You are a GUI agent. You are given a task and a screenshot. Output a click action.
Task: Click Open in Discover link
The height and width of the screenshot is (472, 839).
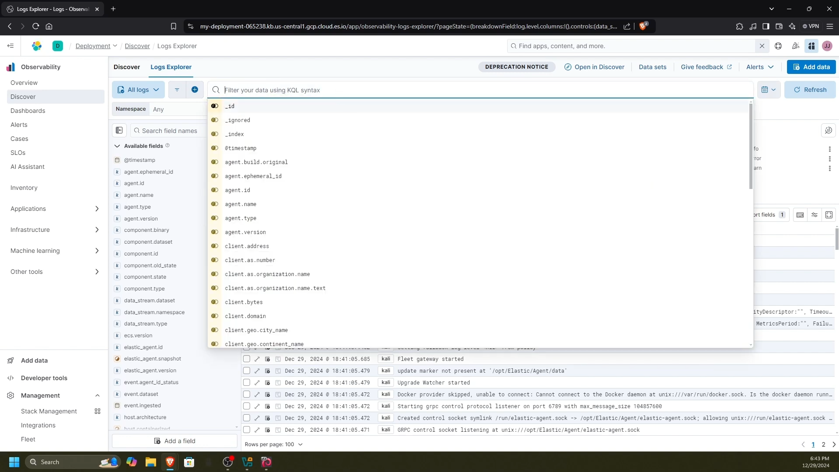595,67
